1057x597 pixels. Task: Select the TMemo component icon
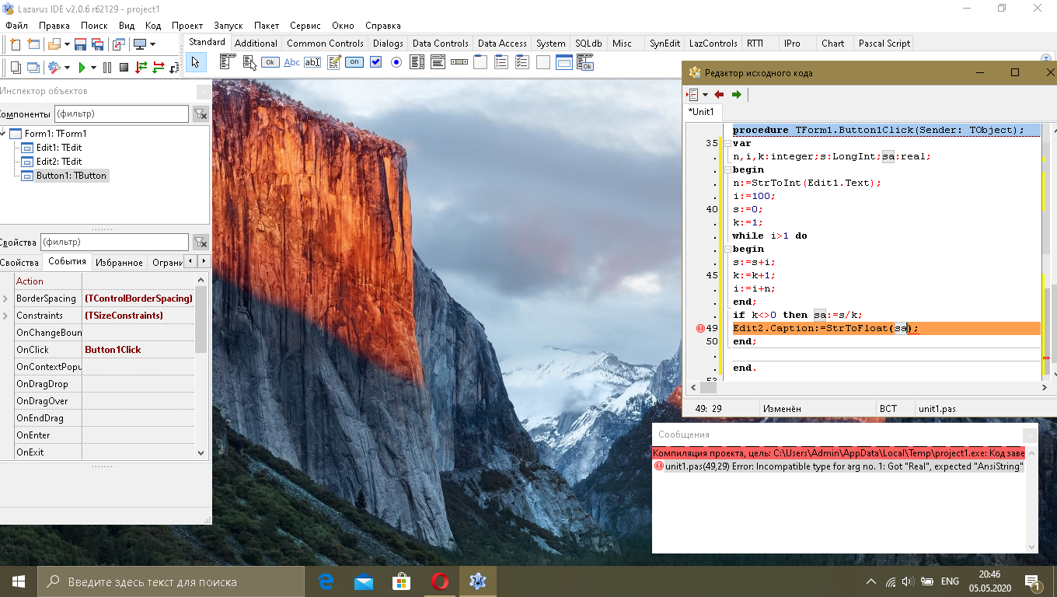click(x=333, y=62)
